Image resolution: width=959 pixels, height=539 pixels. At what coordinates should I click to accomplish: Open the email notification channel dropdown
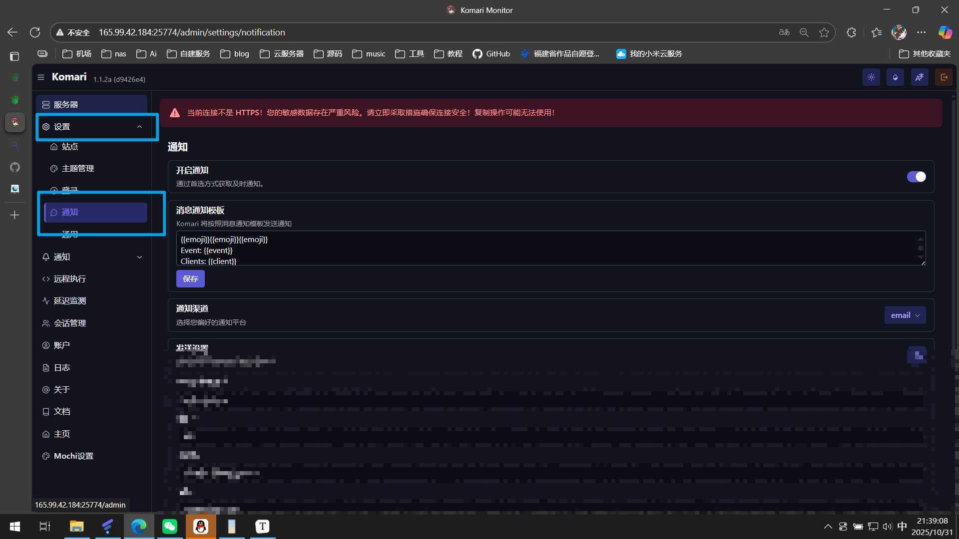tap(905, 315)
